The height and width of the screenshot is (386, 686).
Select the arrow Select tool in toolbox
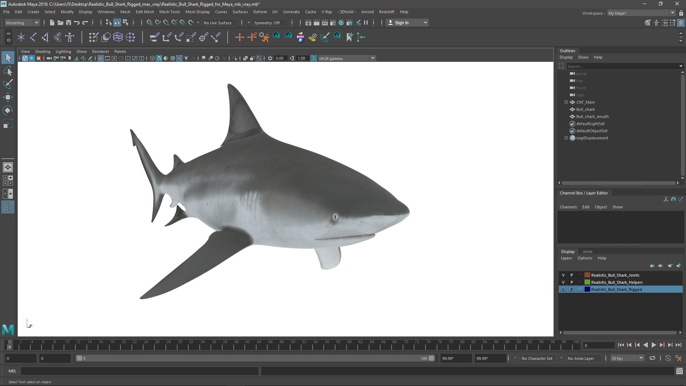pyautogui.click(x=8, y=58)
